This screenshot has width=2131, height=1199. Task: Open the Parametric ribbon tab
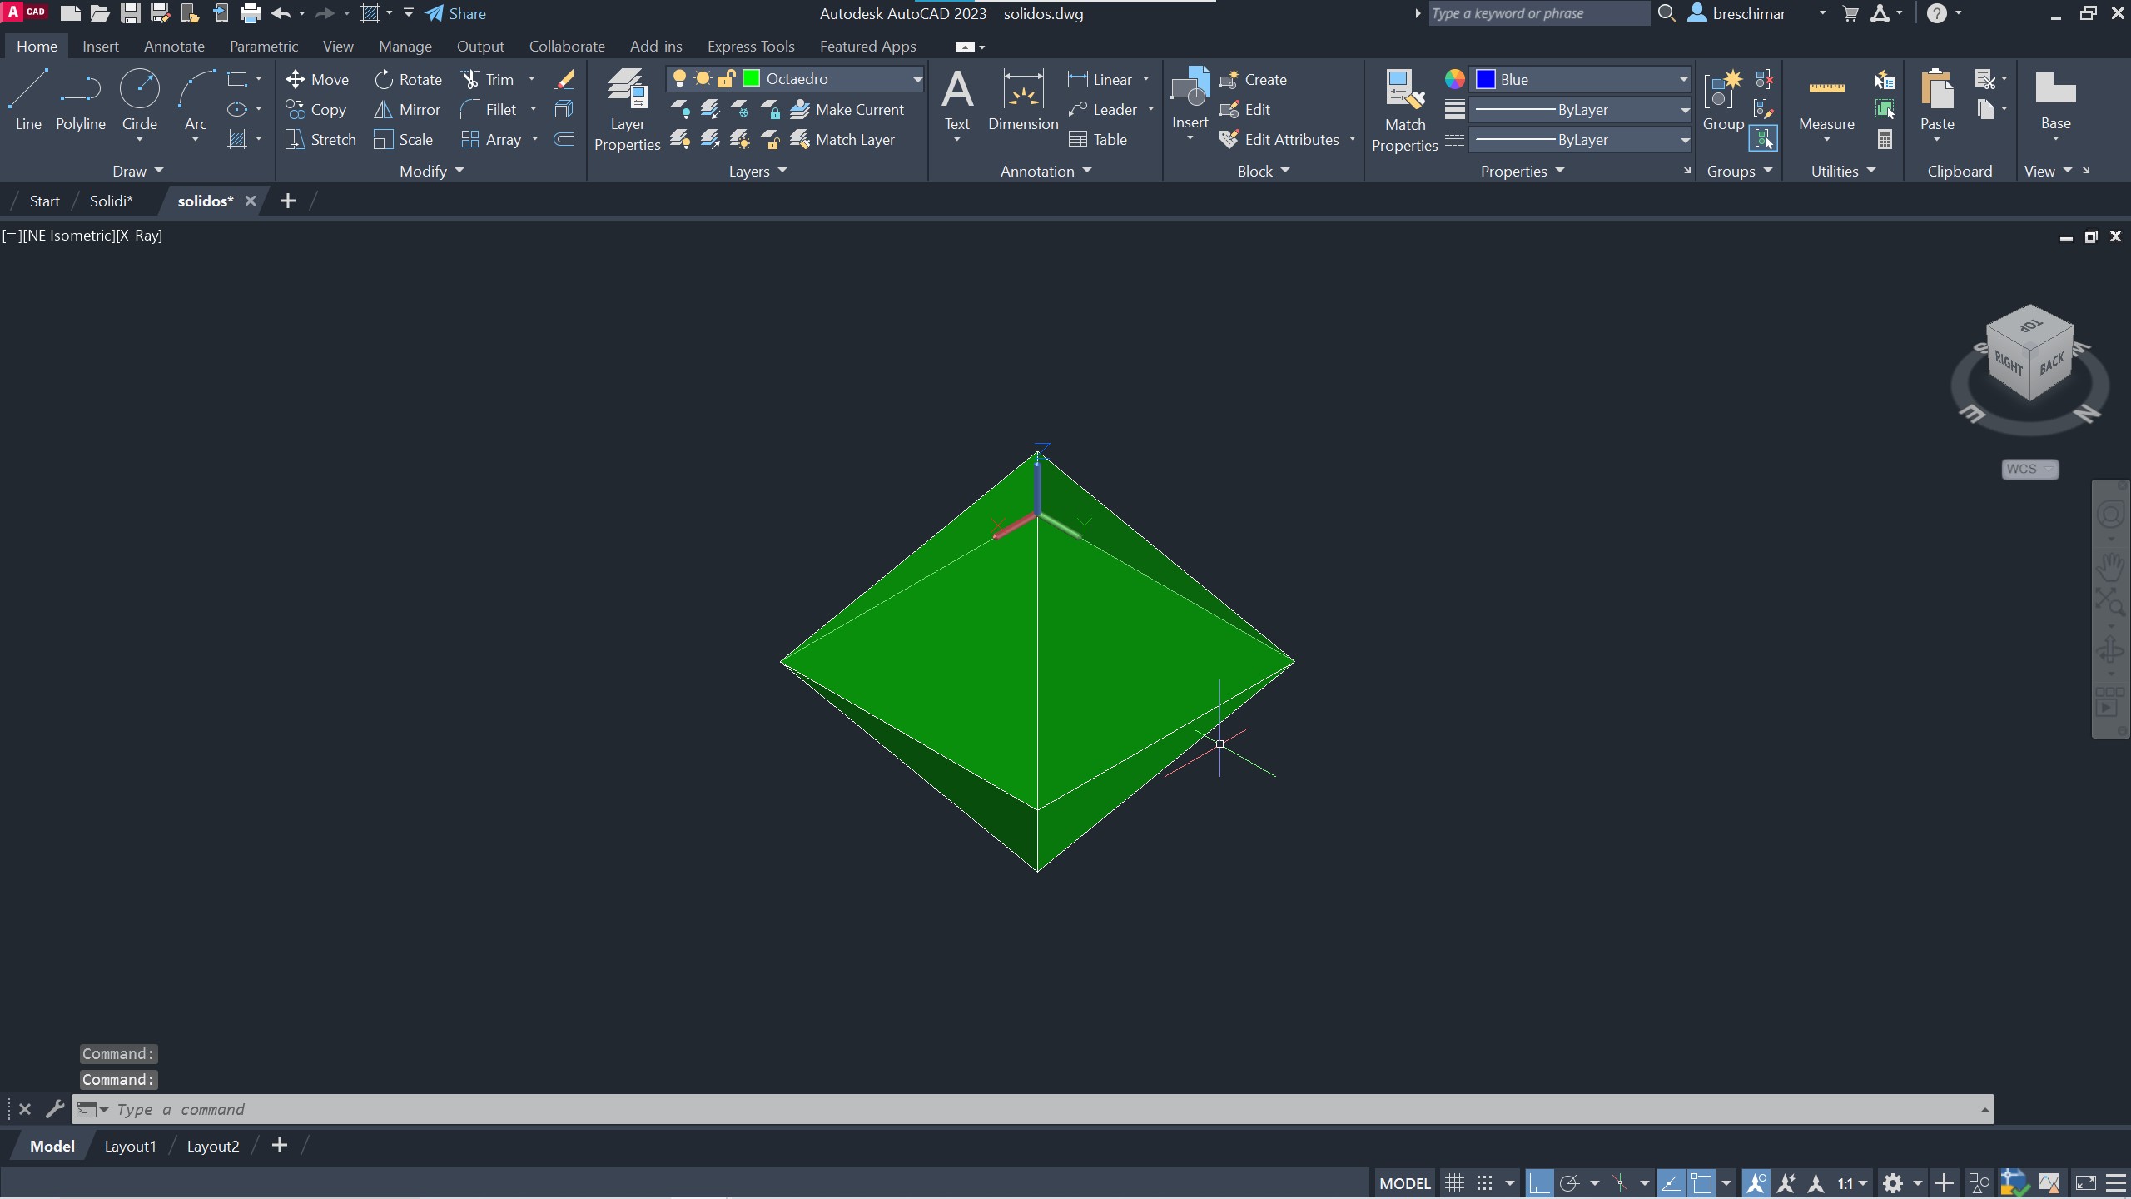click(x=263, y=47)
